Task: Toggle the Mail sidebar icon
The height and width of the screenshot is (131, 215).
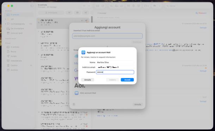Action: pos(32,6)
